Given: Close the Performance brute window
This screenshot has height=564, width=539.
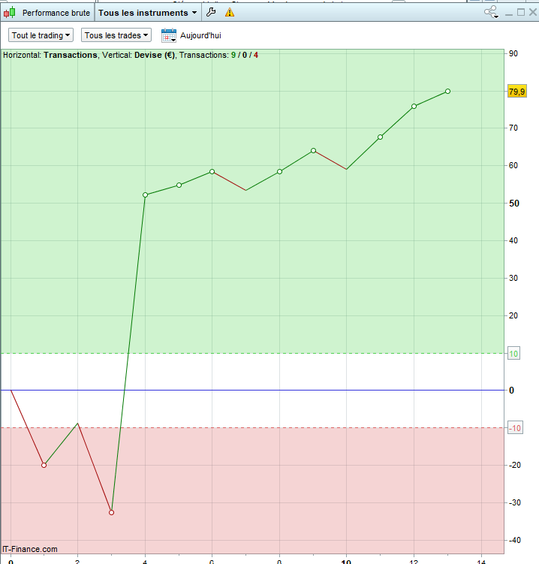Looking at the screenshot, I should point(533,13).
